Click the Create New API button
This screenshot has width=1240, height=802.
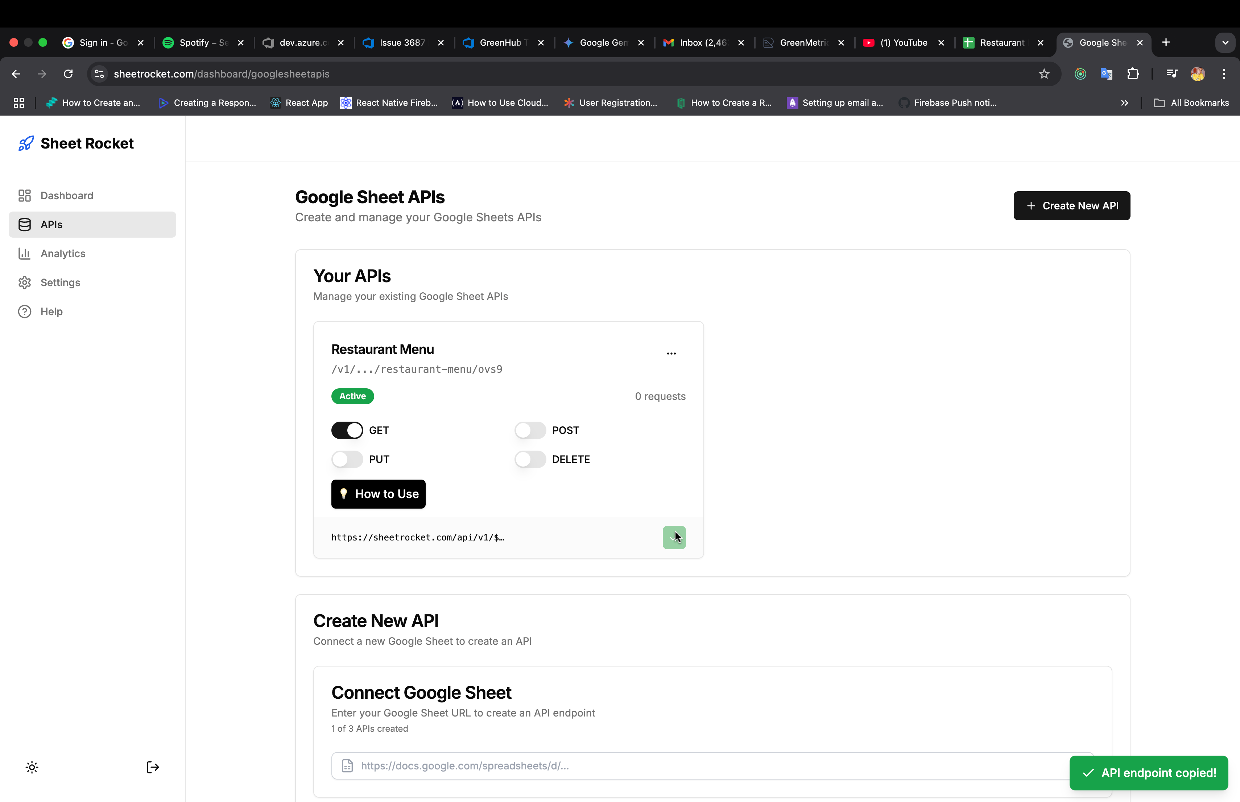[x=1072, y=206]
